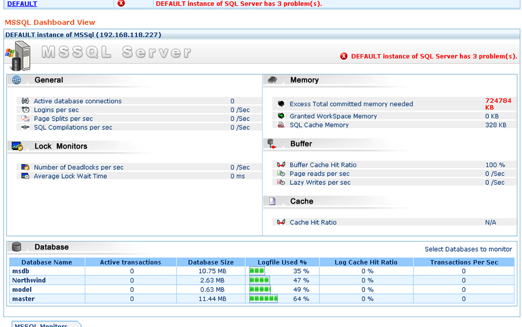Image resolution: width=522 pixels, height=327 pixels.
Task: Open the Lazy Writes per sec metric
Action: click(x=320, y=182)
